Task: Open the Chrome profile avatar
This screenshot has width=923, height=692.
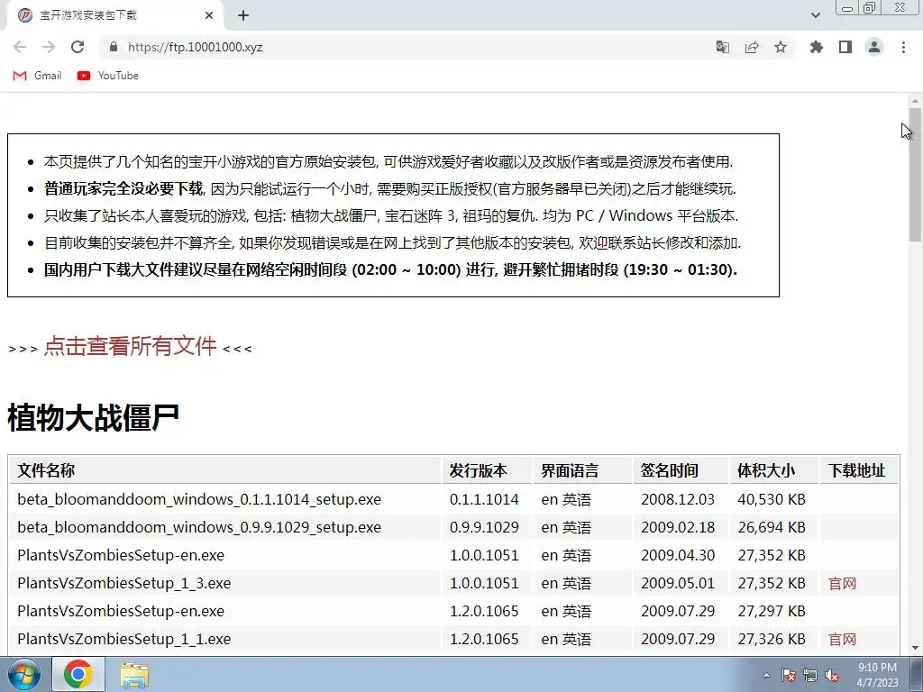Action: (874, 47)
